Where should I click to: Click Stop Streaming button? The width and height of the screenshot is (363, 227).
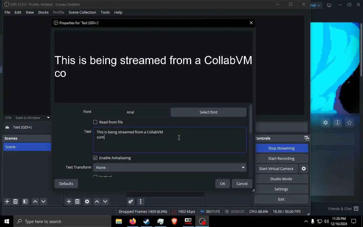coord(281,148)
